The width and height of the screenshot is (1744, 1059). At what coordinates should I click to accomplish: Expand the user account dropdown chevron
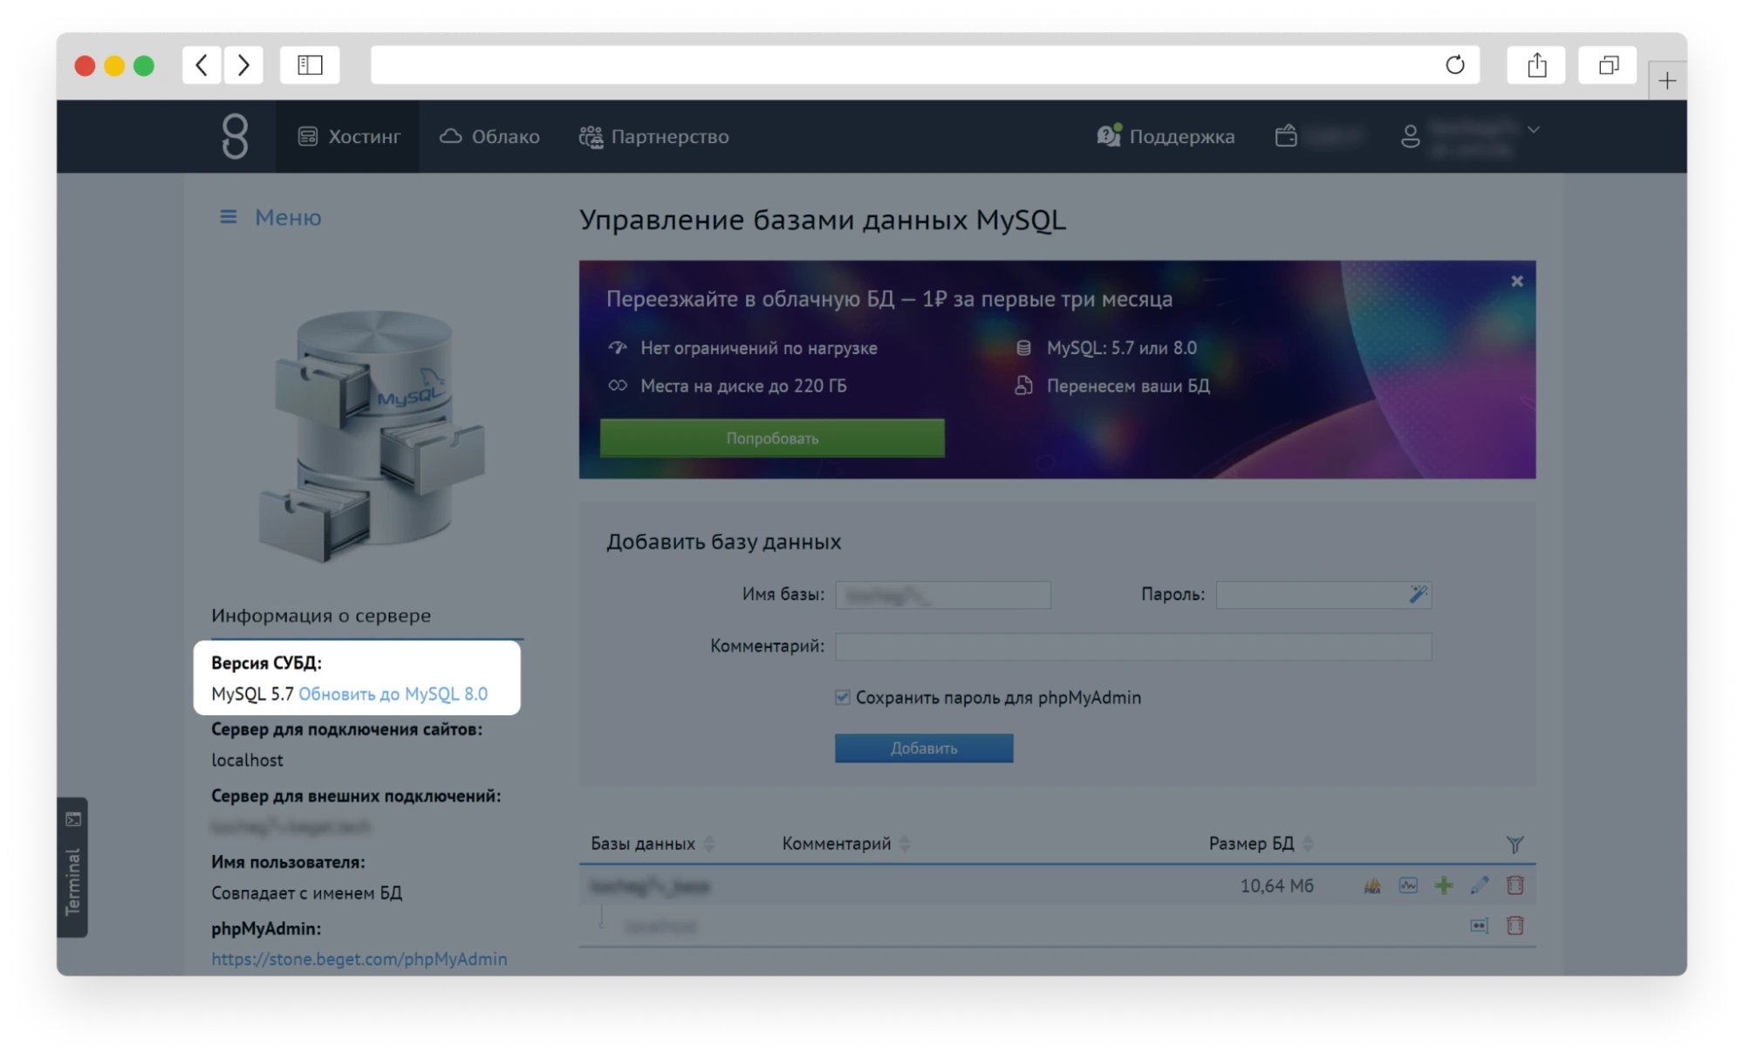1534,130
